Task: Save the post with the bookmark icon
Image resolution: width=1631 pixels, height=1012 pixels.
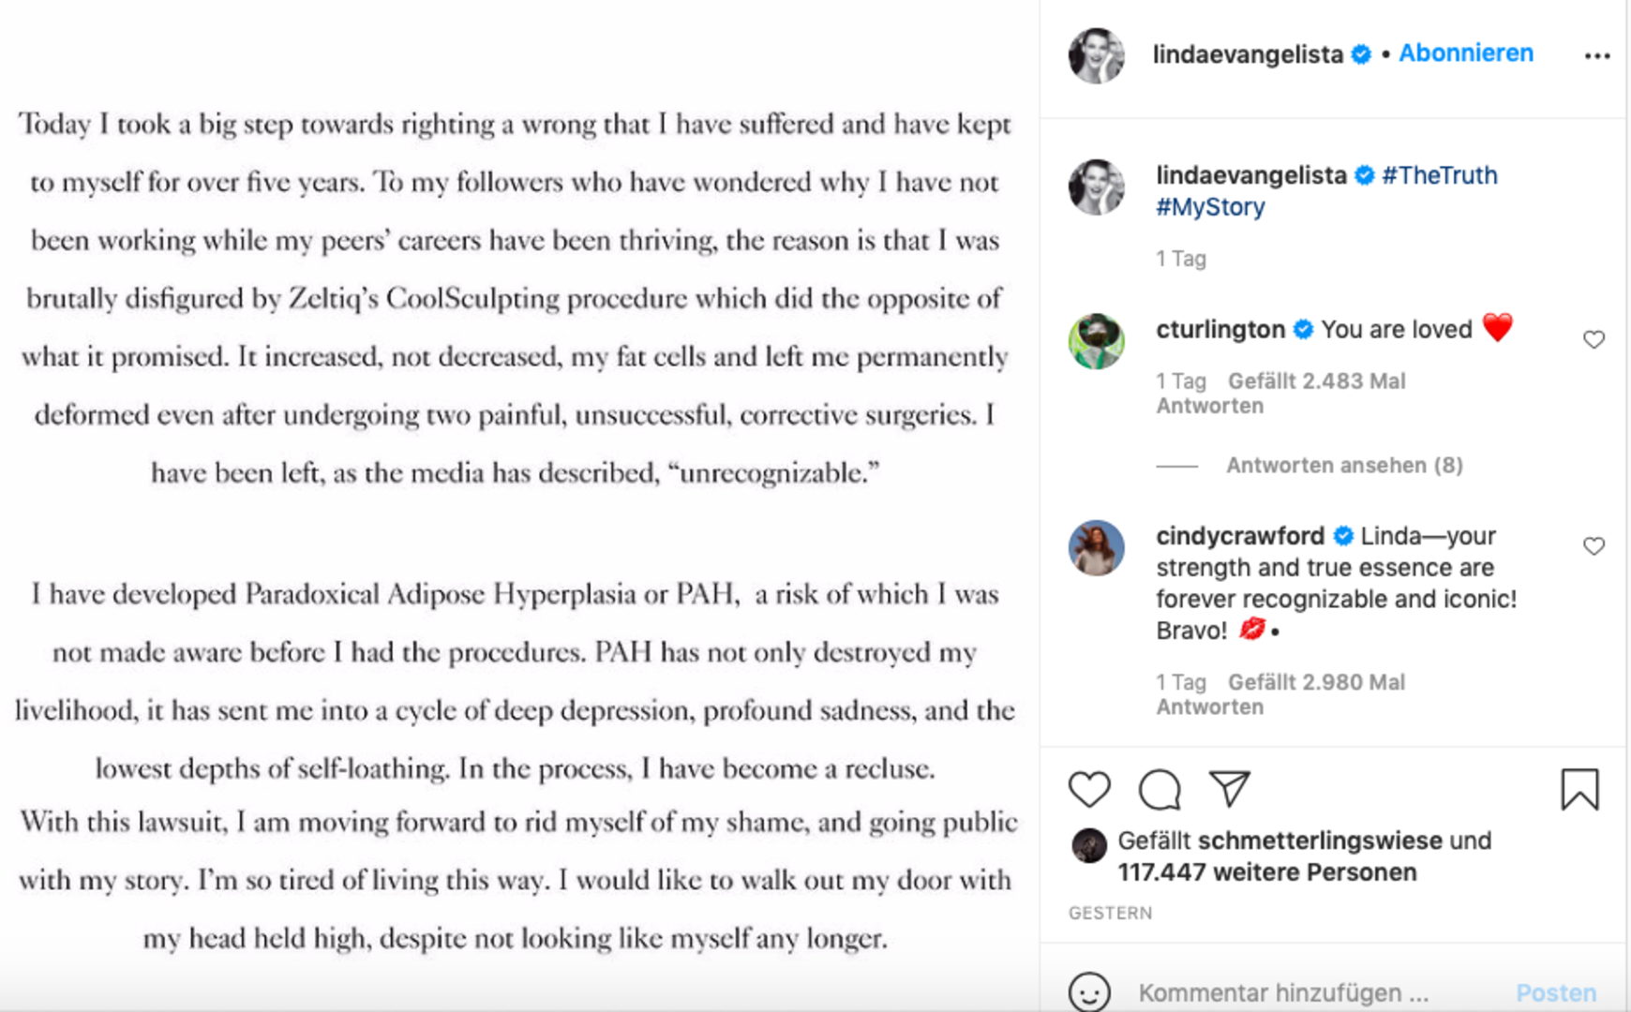Action: pyautogui.click(x=1582, y=789)
